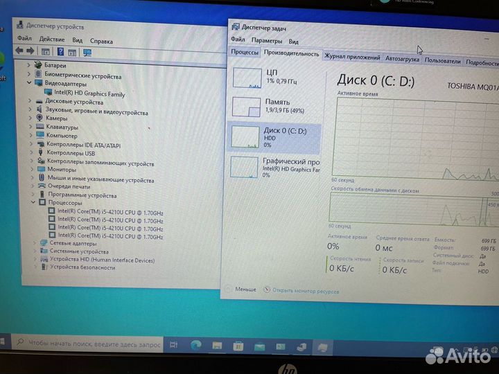
Task: Select the Батареи battery icon in device tree
Action: pyautogui.click(x=38, y=65)
